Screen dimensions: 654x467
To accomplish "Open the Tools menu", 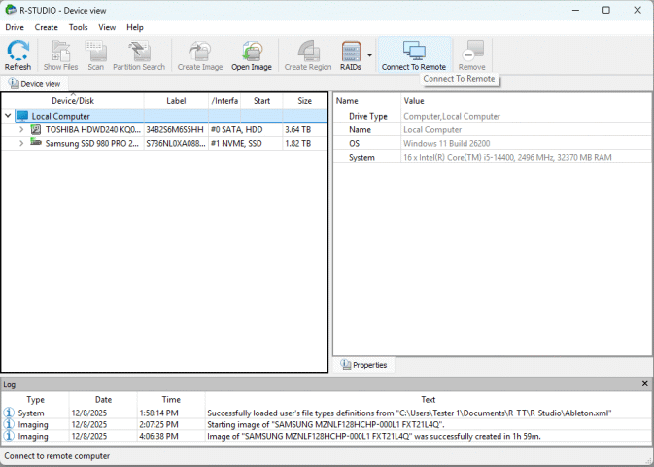I will (78, 27).
